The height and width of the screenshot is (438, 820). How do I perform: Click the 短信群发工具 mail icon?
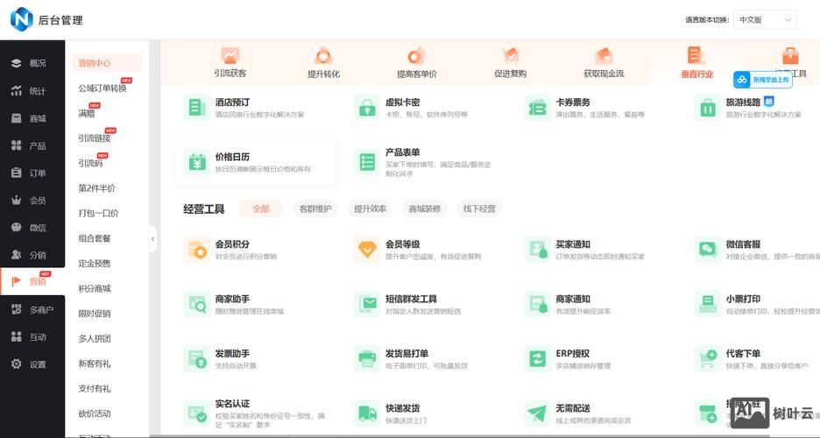tap(367, 304)
